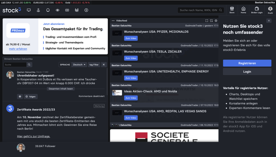This screenshot has width=276, height=157.
Task: Open the candlestick chart icon
Action: click(77, 10)
